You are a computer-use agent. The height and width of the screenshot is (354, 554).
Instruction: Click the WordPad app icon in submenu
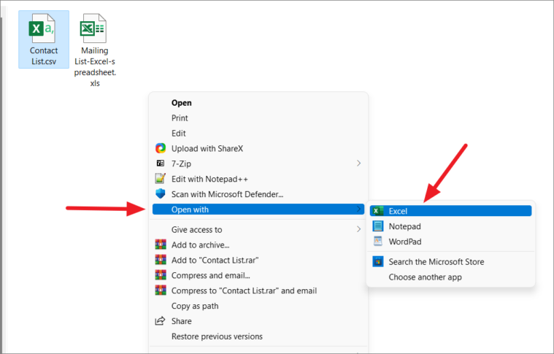(378, 242)
